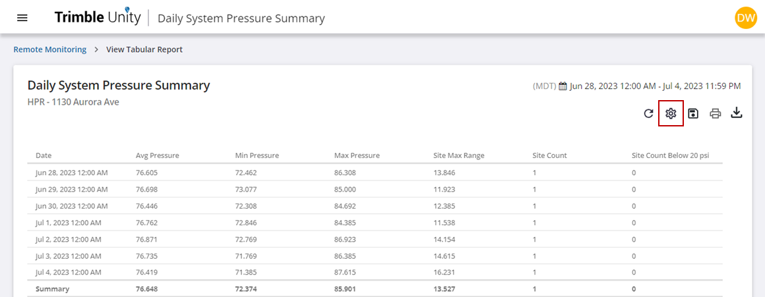The height and width of the screenshot is (297, 765).
Task: Click the calendar icon beside date range
Action: 563,86
